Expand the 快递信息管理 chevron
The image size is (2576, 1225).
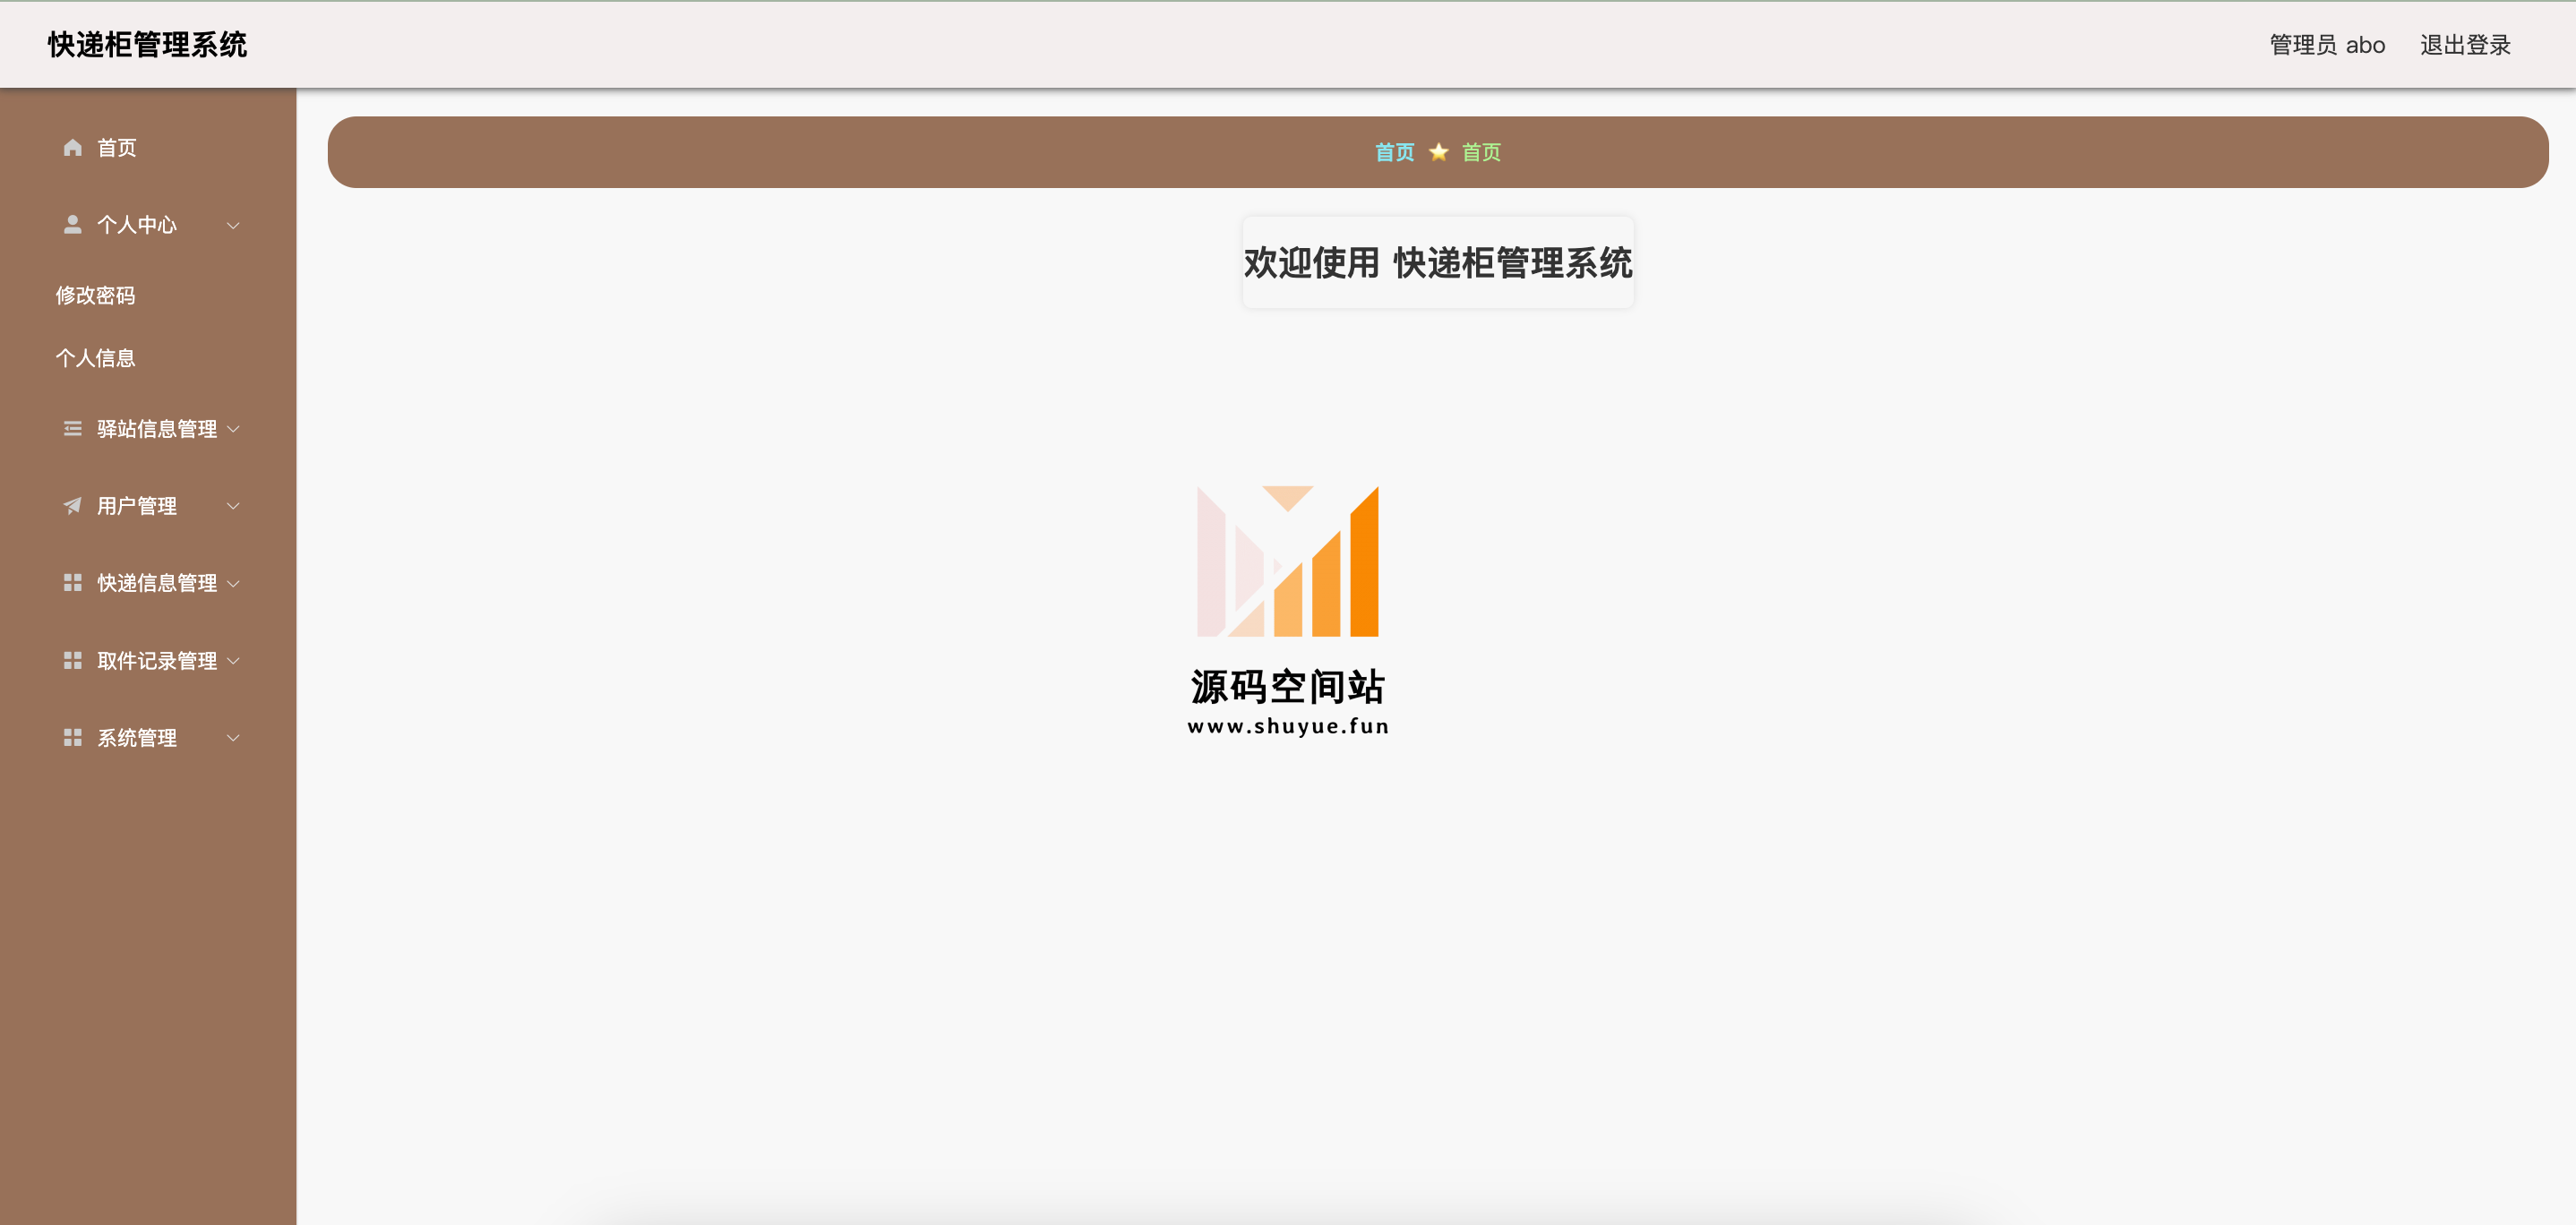[x=233, y=584]
